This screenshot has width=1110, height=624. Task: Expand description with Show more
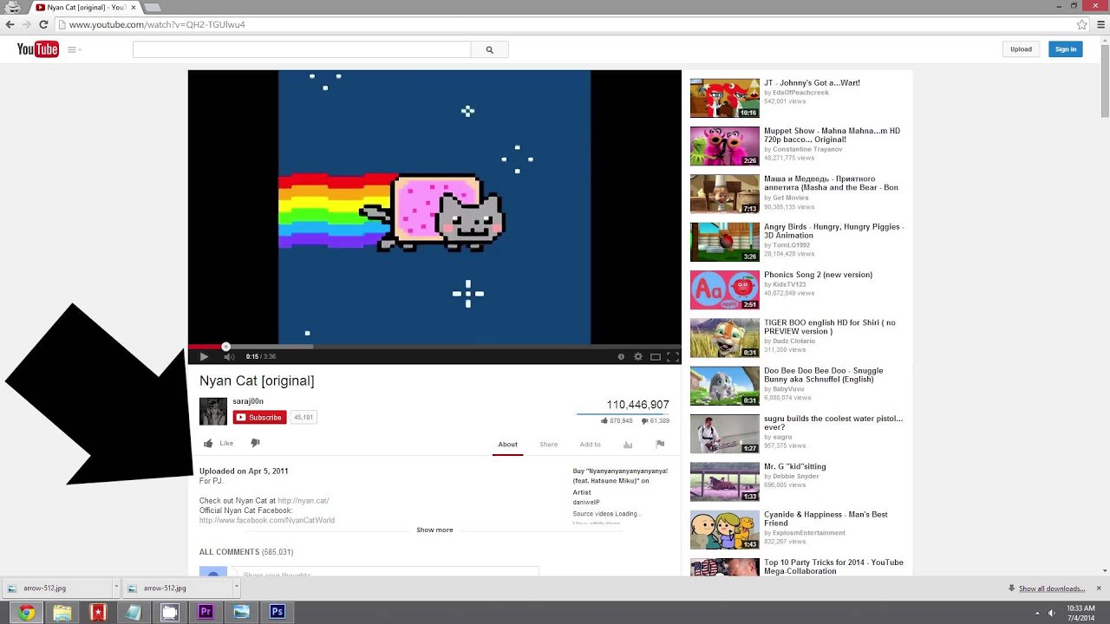434,530
